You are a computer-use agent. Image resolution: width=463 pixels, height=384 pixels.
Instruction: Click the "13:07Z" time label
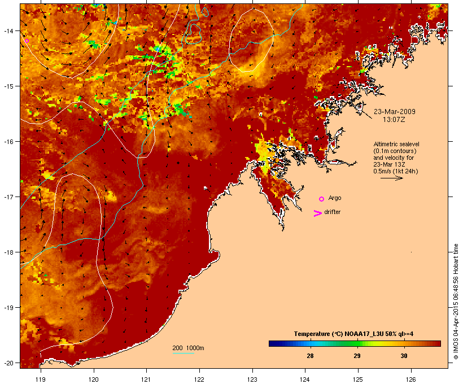point(394,120)
